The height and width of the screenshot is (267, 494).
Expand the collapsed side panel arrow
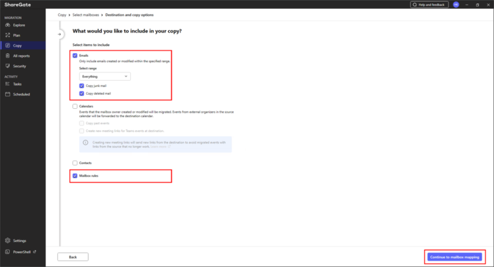[60, 34]
